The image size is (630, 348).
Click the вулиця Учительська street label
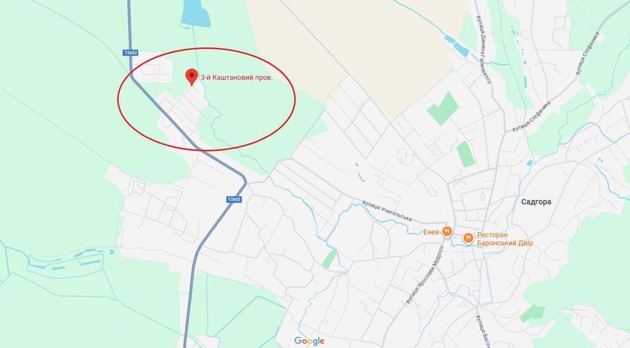[x=387, y=211]
